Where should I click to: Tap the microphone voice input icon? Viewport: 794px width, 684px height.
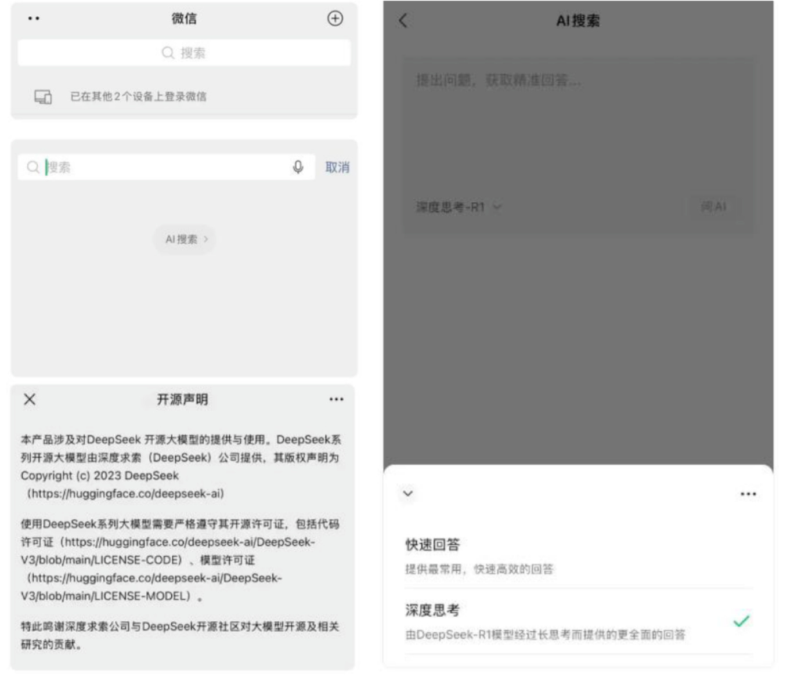click(x=298, y=167)
